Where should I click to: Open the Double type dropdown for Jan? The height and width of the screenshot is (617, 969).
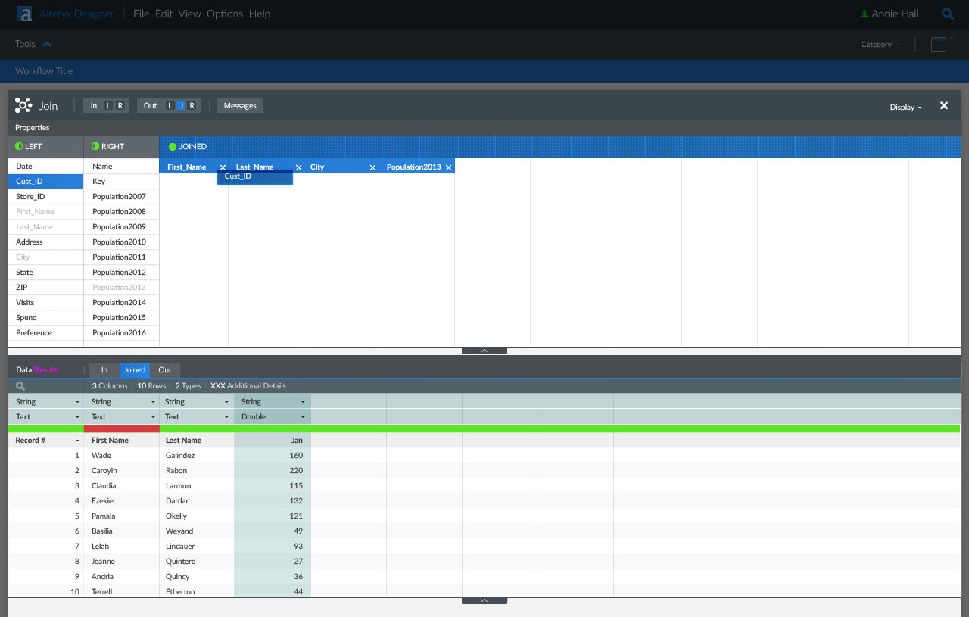(303, 417)
